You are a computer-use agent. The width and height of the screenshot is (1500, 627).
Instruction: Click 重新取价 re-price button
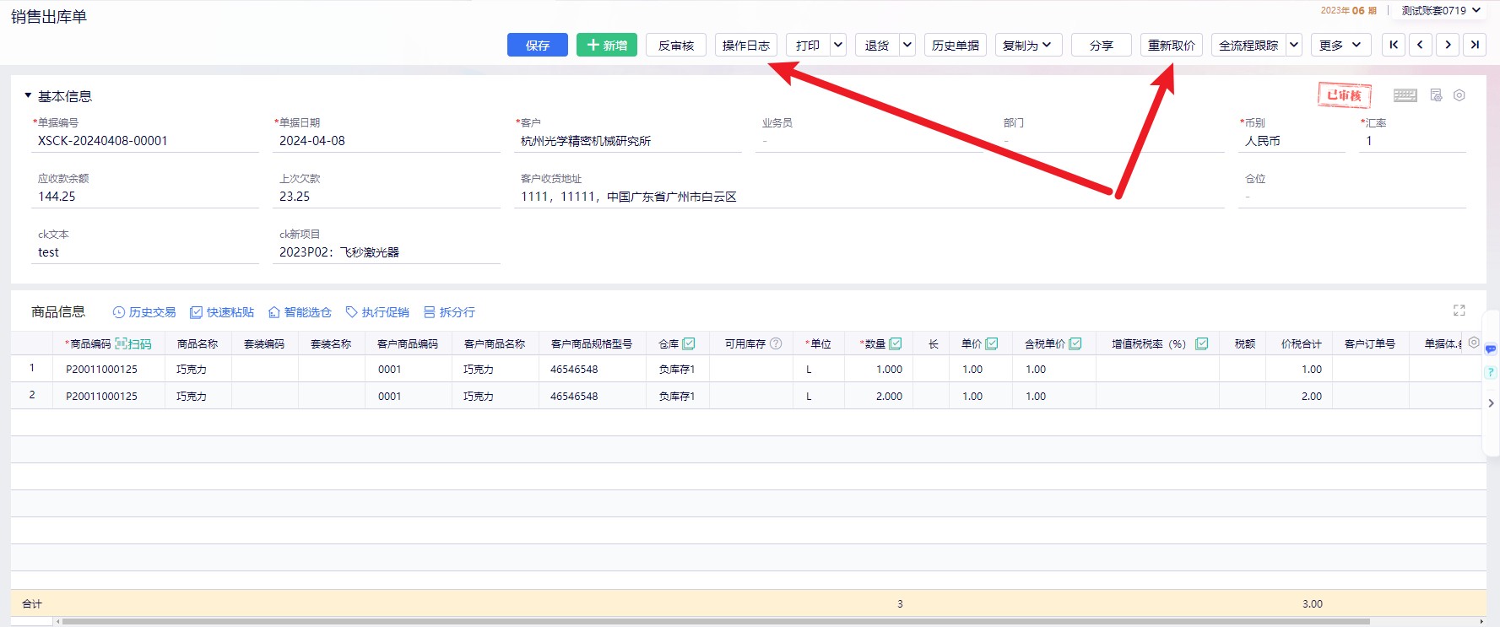click(1172, 45)
